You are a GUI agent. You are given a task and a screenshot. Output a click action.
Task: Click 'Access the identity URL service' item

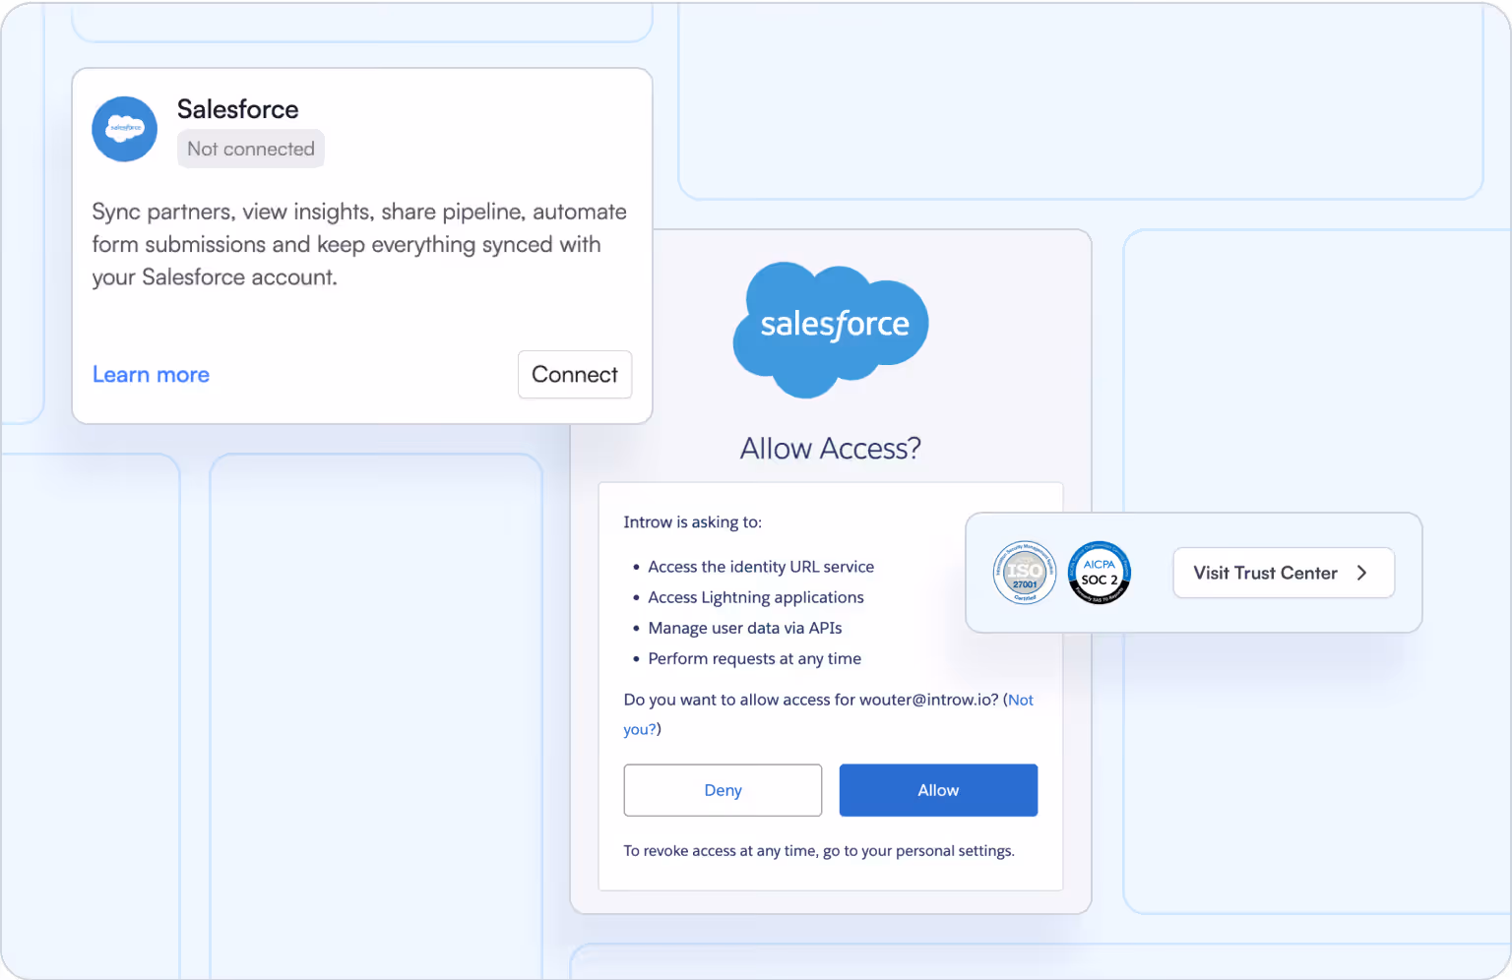click(761, 567)
